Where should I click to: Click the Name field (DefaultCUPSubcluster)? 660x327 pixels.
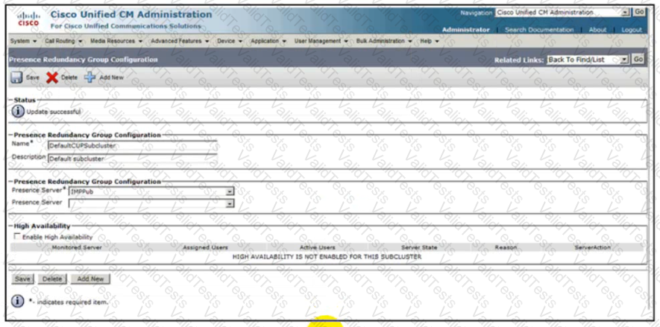pos(132,145)
